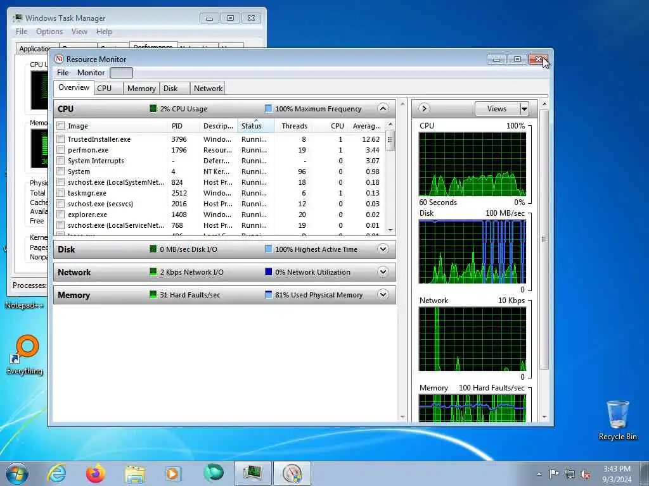This screenshot has width=649, height=486.
Task: Open the Everything desktop shortcut
Action: pyautogui.click(x=25, y=356)
